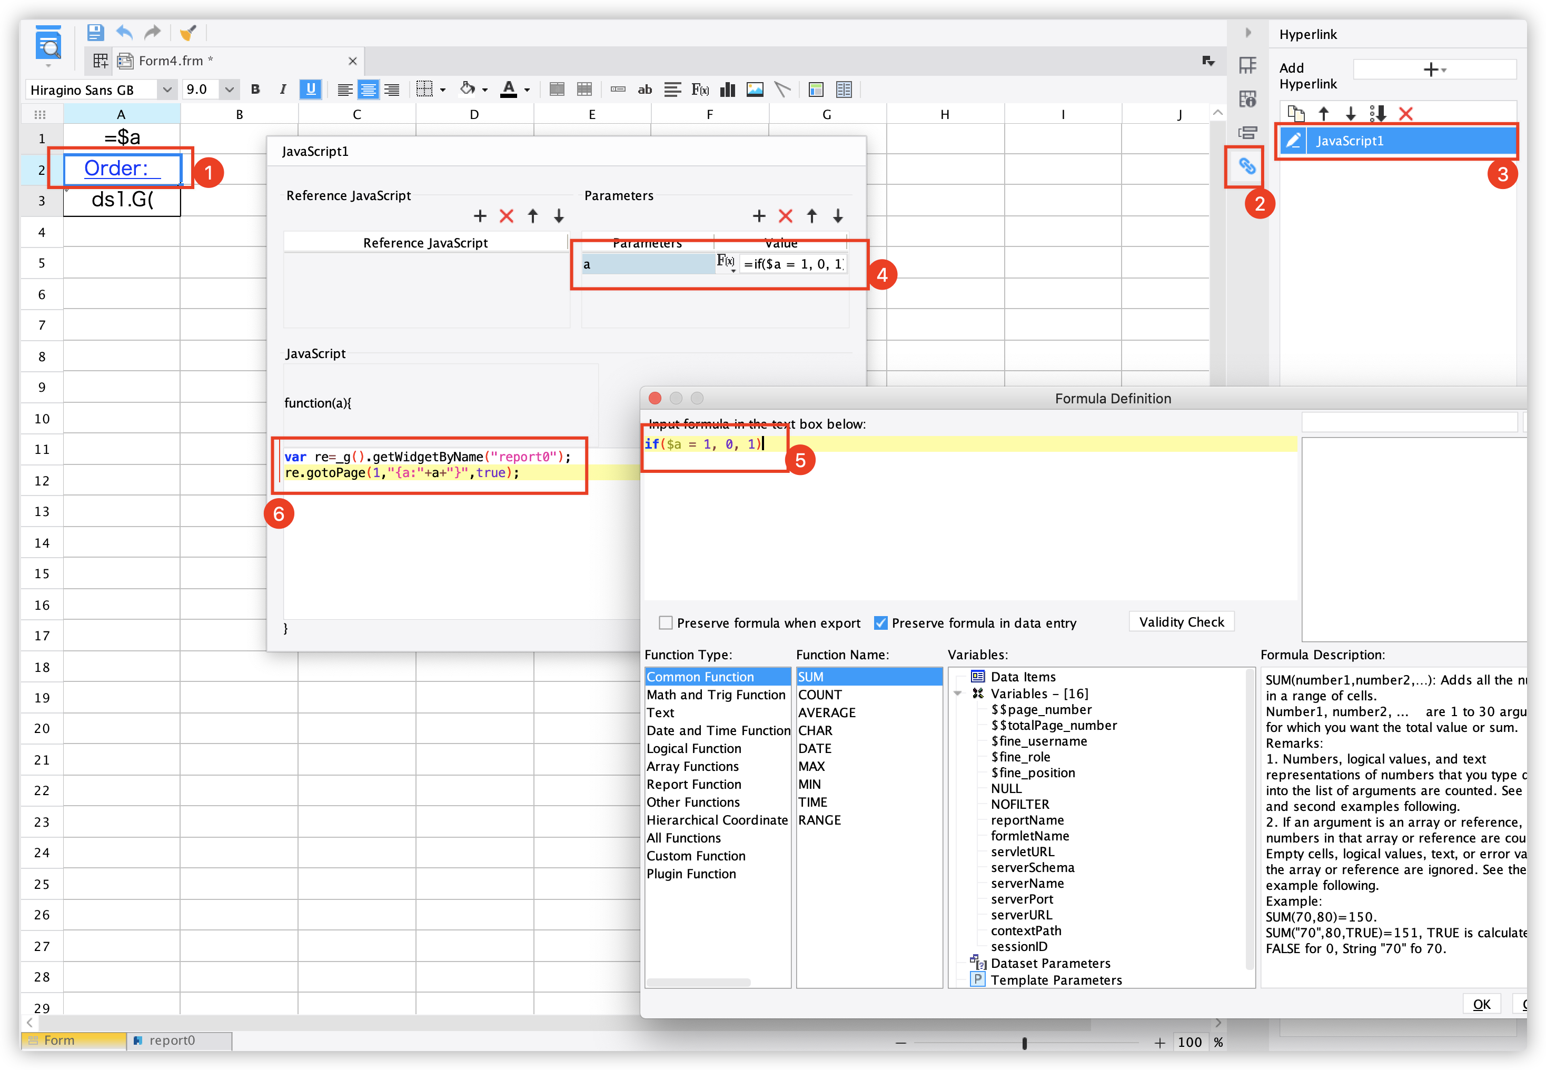Remove parameter with red X icon
Image resolution: width=1546 pixels, height=1070 pixels.
click(x=785, y=216)
